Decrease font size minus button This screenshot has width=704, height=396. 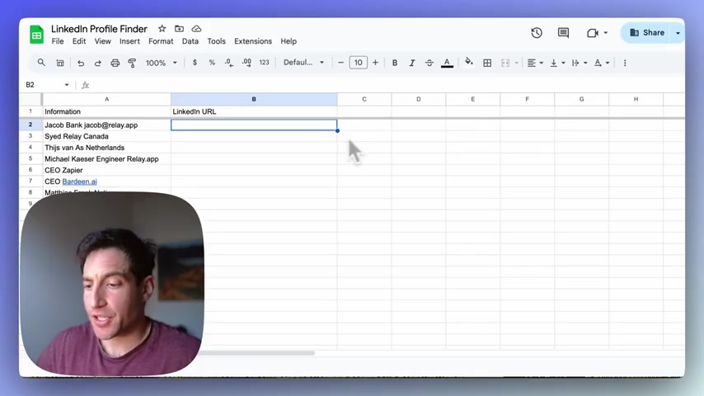pos(340,63)
